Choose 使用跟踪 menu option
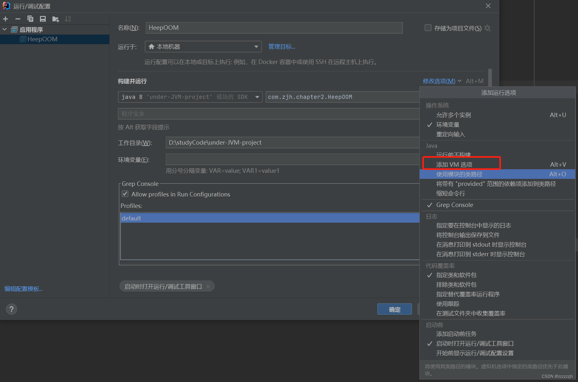This screenshot has width=578, height=382. pyautogui.click(x=497, y=304)
